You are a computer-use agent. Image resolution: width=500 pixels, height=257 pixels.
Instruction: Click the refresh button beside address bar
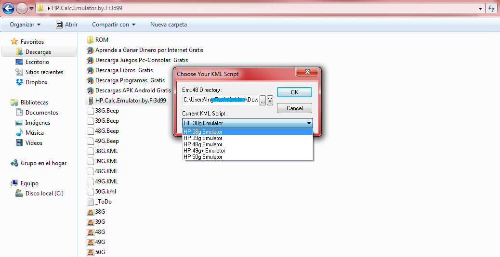(x=491, y=9)
